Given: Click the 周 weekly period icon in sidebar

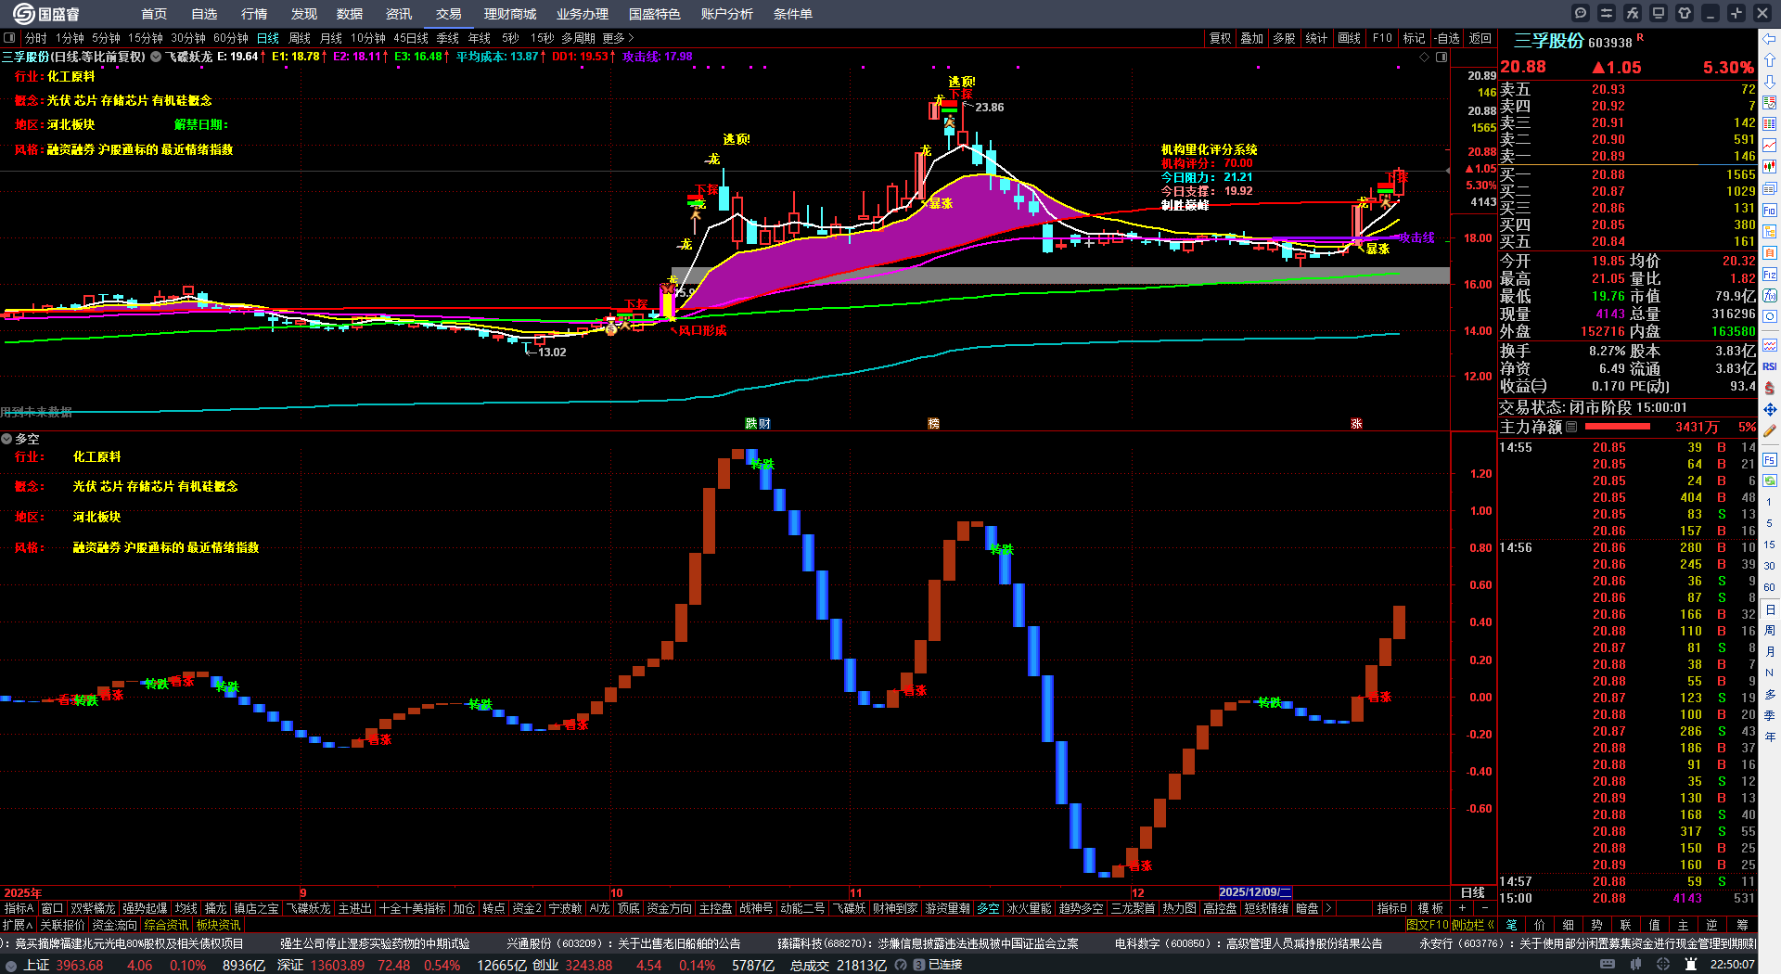Looking at the screenshot, I should 1770,631.
